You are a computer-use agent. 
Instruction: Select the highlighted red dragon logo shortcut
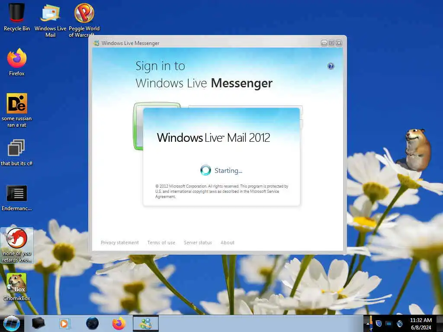17,245
